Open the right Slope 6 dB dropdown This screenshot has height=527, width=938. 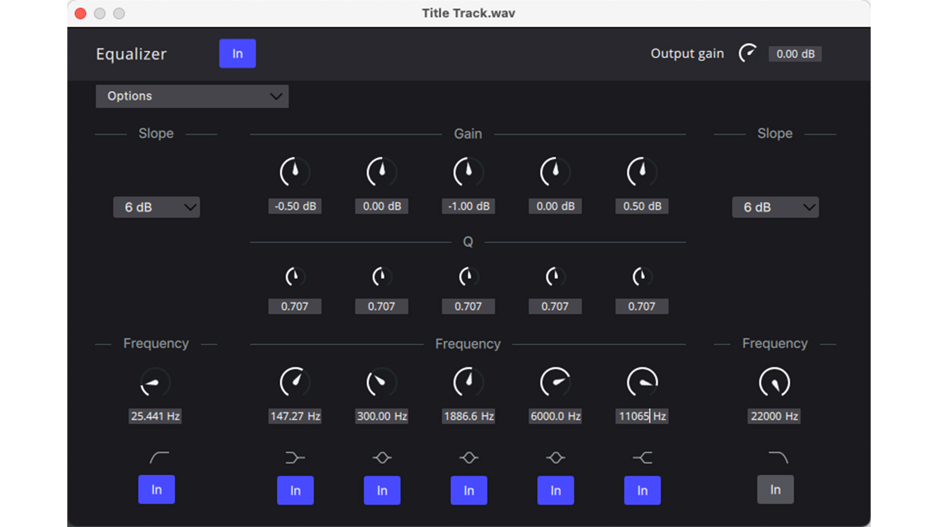[x=775, y=207]
